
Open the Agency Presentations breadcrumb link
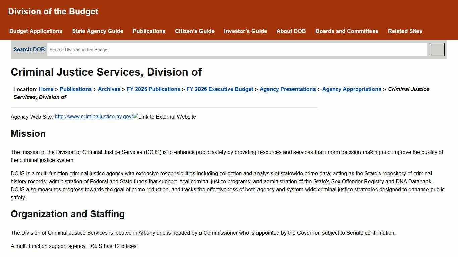pyautogui.click(x=287, y=89)
